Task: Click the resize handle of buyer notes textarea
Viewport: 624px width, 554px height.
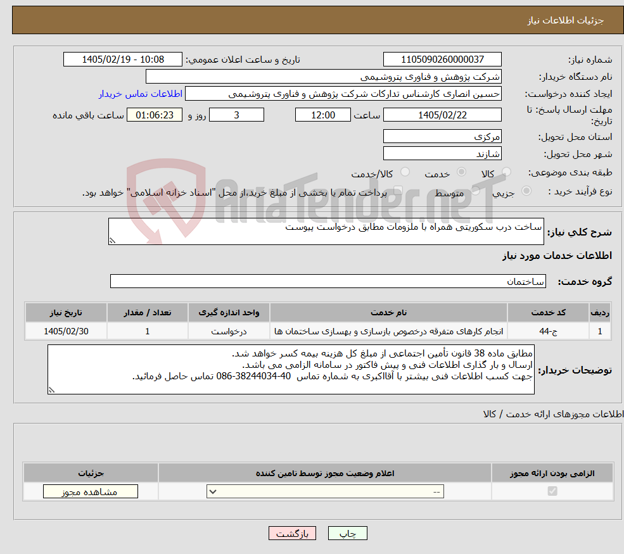Action: coord(51,390)
